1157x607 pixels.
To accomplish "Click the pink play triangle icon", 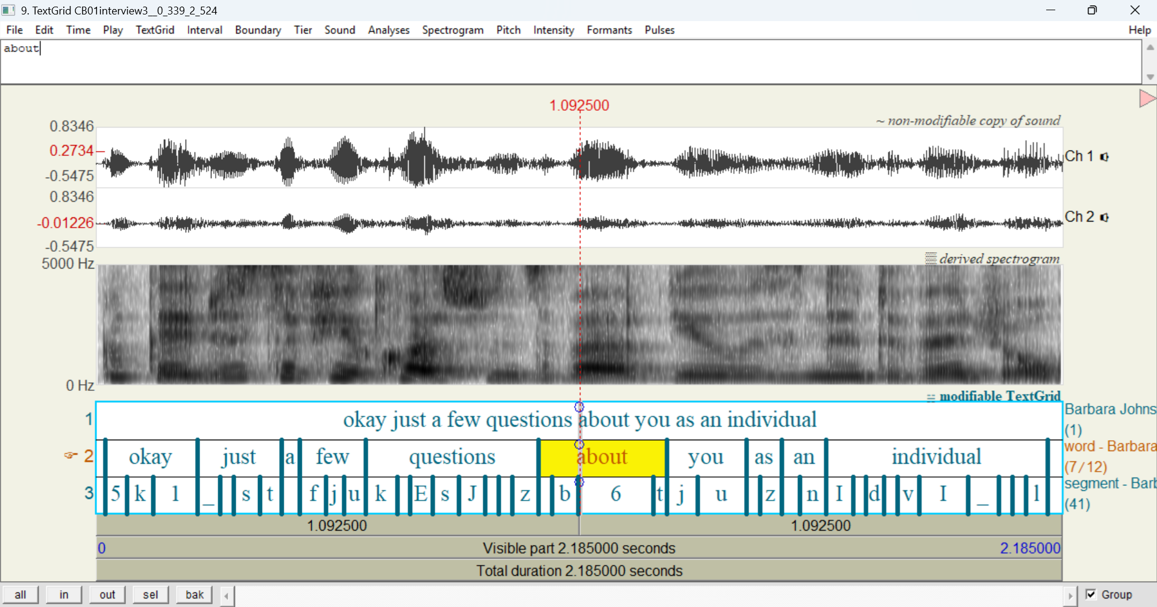I will coord(1147,98).
